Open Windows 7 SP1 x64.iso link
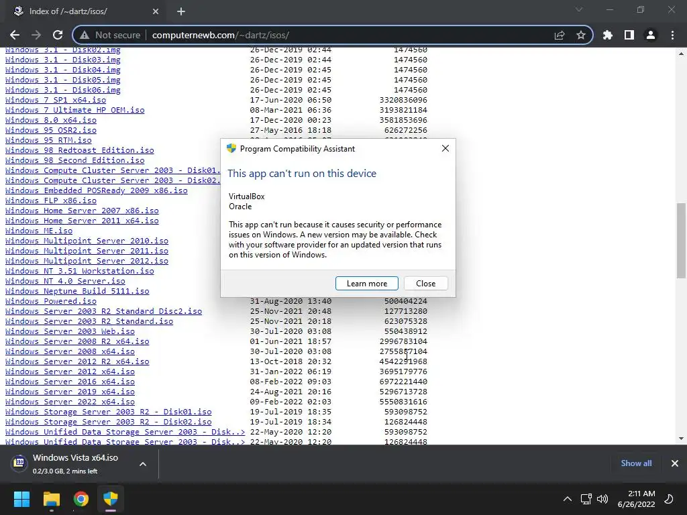 pos(56,100)
